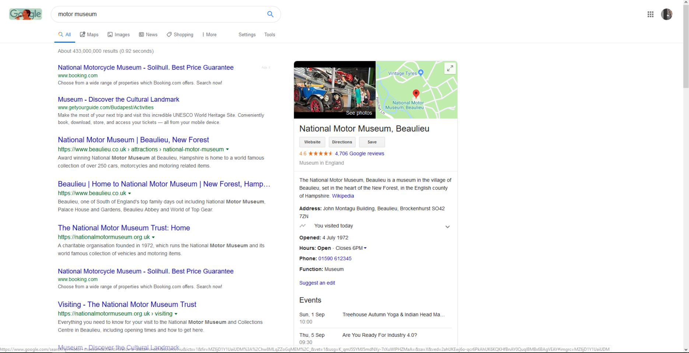
Task: Click the museum location map thumbnail
Action: pyautogui.click(x=416, y=90)
